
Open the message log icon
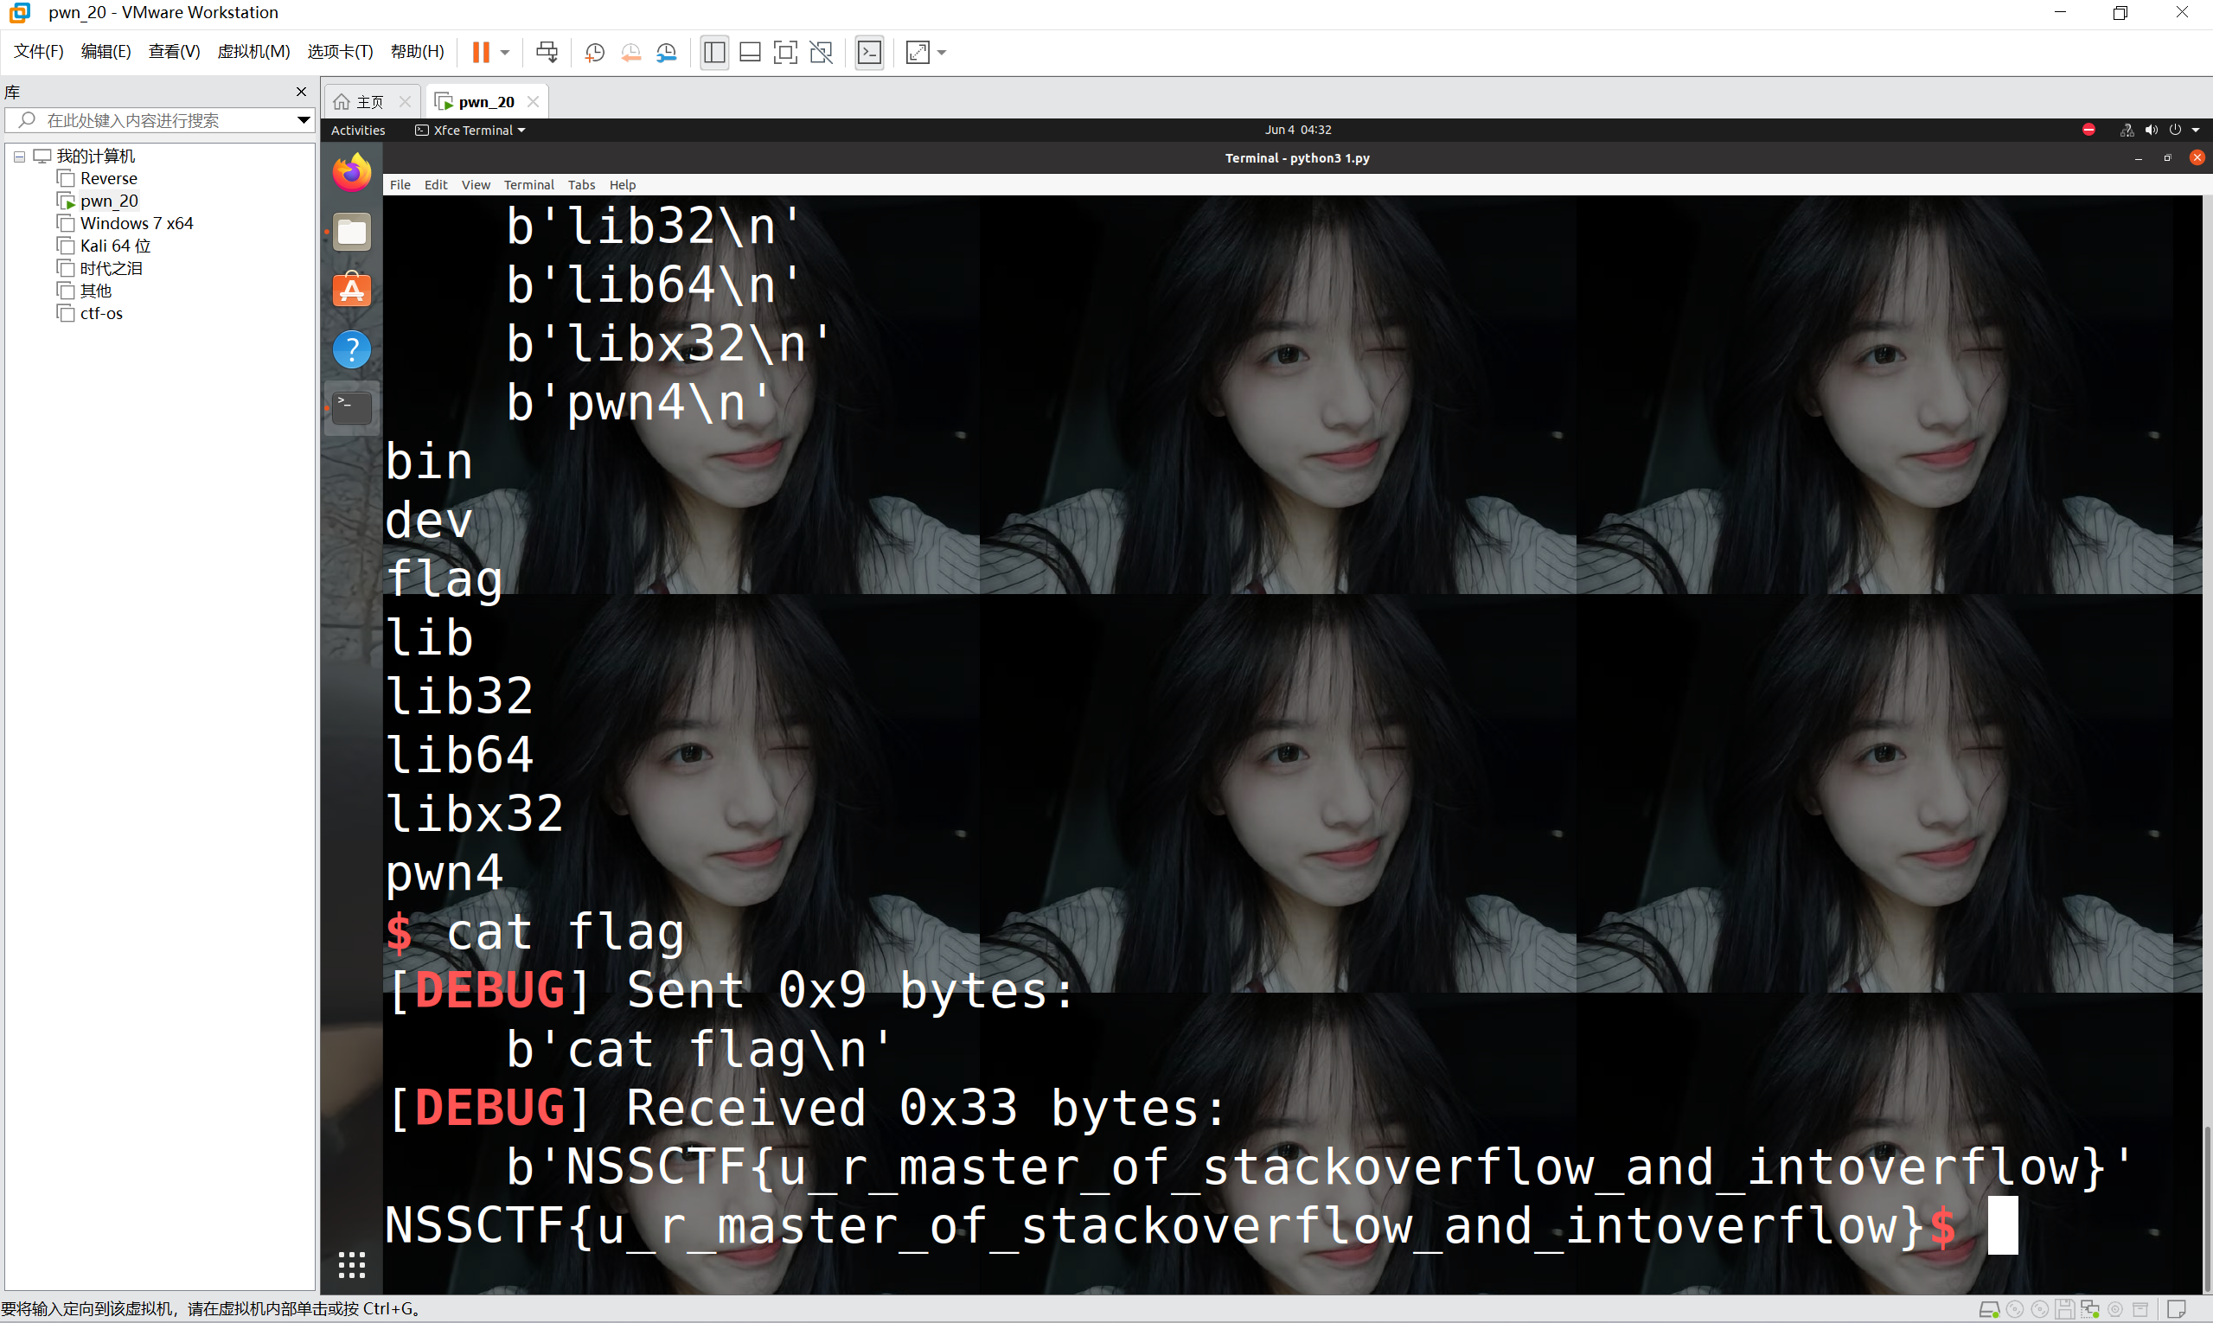point(2177,1310)
